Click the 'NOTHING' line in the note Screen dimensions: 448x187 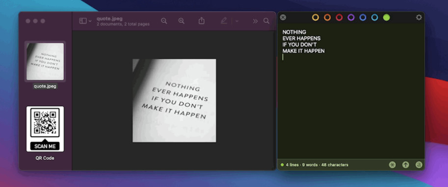[x=294, y=32]
